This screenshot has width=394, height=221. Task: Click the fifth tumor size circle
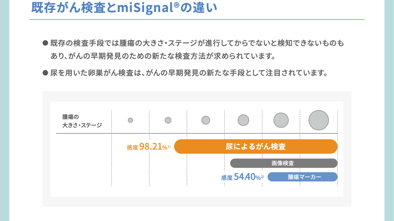point(281,120)
